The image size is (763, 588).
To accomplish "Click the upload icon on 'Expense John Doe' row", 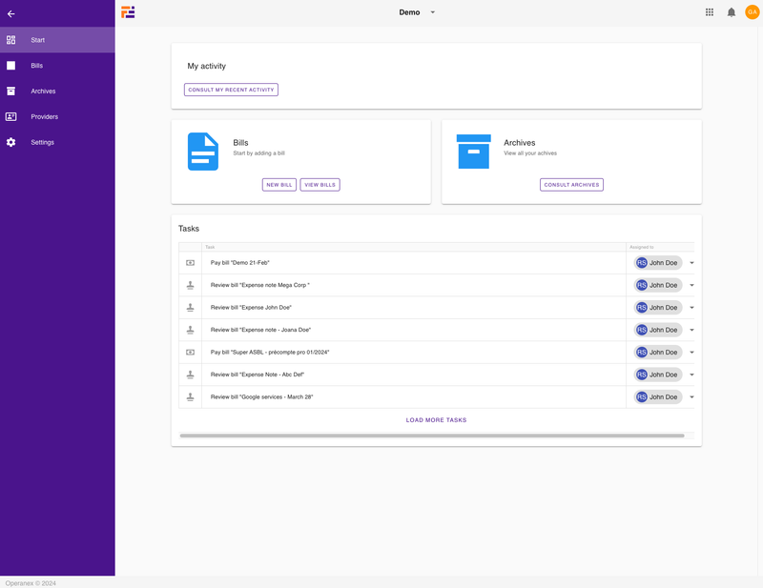I will 190,307.
